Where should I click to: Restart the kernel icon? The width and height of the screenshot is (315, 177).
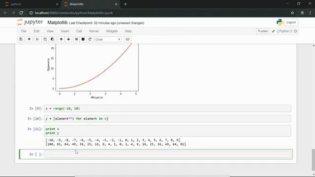point(90,39)
